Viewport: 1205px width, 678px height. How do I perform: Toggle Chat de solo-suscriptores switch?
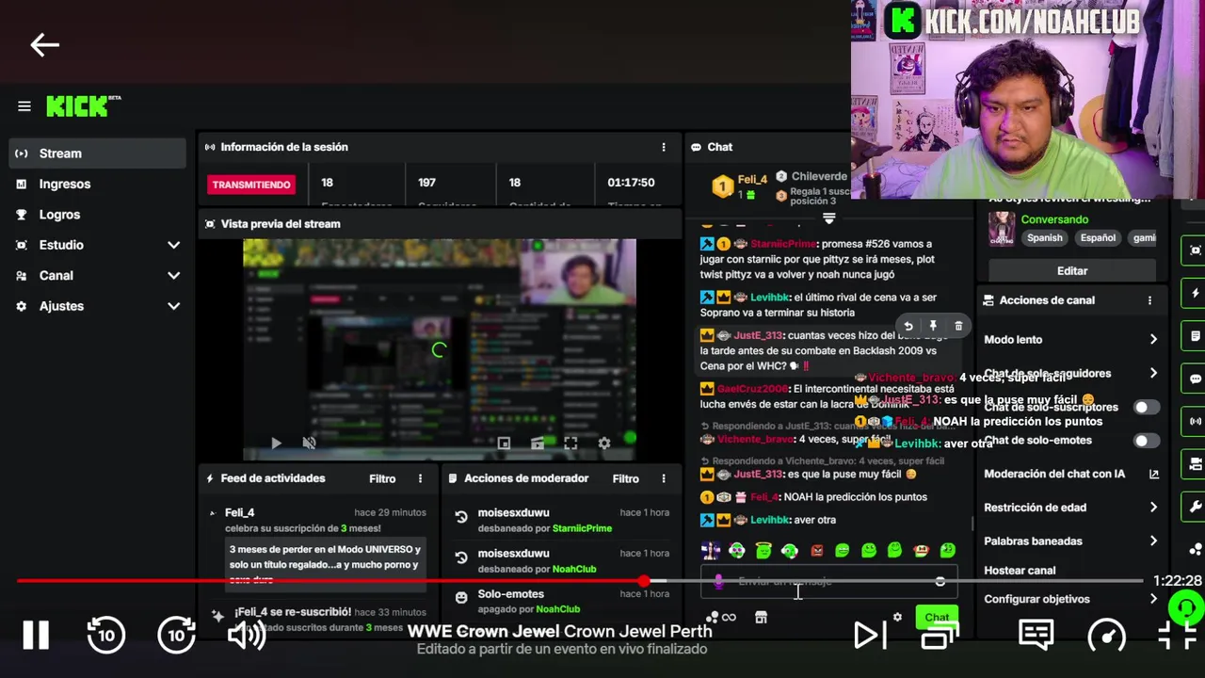coord(1146,407)
